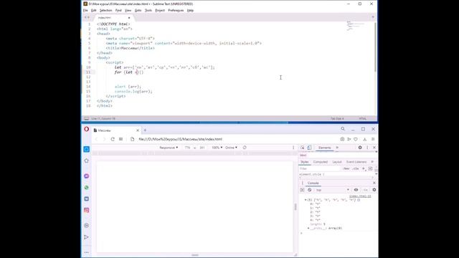Rotate the device viewport
This screenshot has height=258, width=459.
(x=245, y=148)
